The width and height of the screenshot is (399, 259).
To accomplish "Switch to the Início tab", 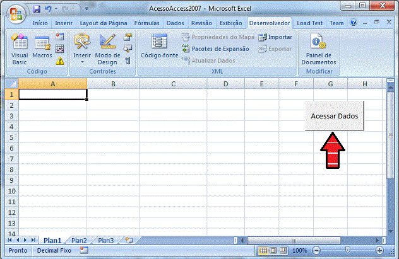I will tap(40, 23).
